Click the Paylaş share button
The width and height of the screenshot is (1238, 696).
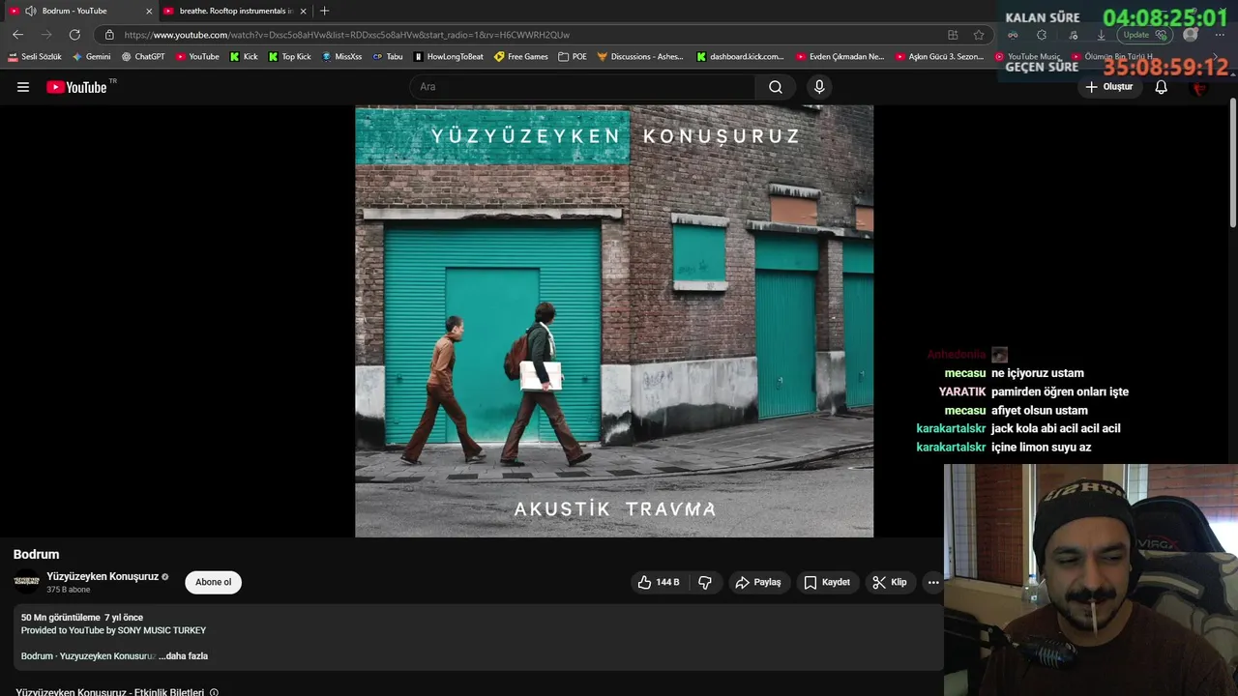758,582
